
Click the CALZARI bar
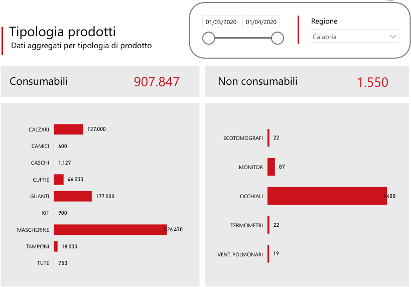pyautogui.click(x=68, y=129)
